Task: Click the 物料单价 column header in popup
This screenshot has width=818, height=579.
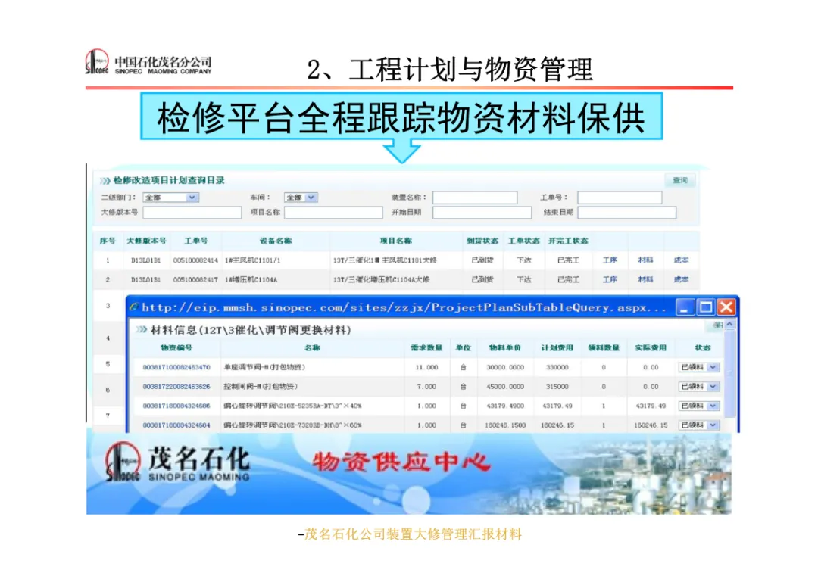Action: pyautogui.click(x=505, y=348)
